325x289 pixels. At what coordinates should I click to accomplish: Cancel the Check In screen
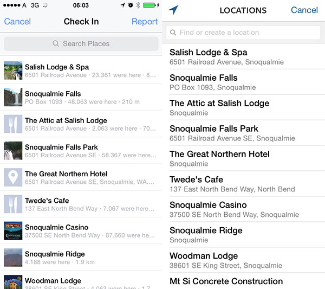[x=17, y=22]
